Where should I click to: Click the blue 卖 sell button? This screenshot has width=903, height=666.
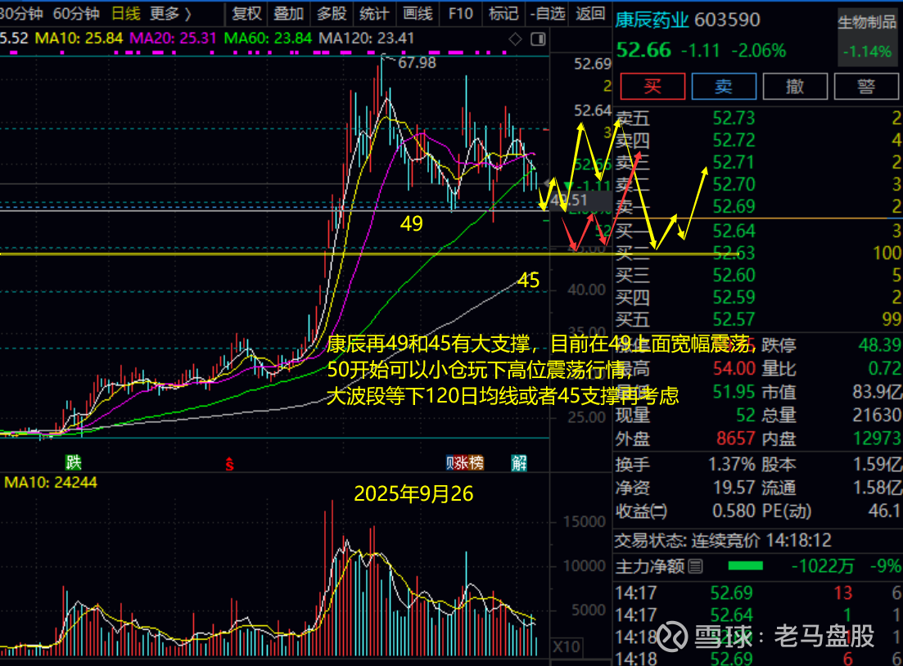point(724,87)
